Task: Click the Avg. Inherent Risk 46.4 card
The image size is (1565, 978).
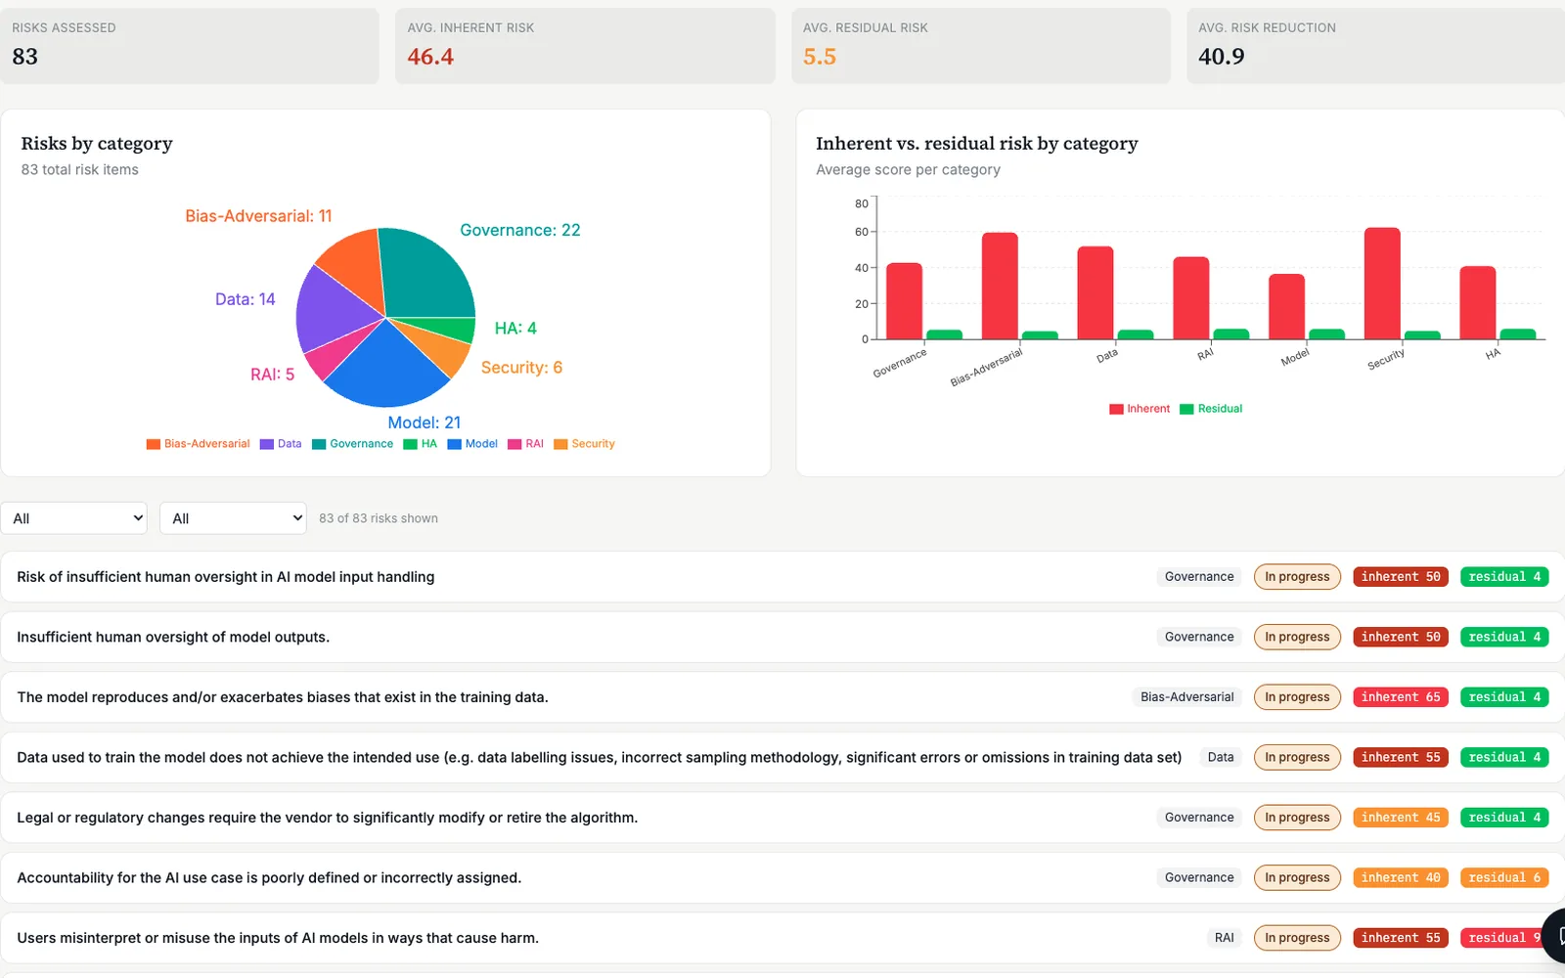Action: coord(585,46)
